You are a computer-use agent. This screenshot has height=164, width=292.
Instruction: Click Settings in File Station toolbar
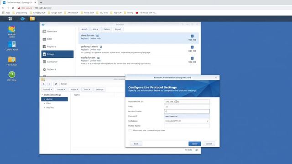click(99, 90)
